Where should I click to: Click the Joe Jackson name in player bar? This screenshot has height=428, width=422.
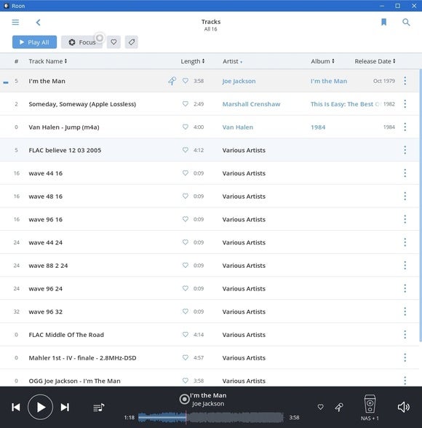click(x=208, y=404)
